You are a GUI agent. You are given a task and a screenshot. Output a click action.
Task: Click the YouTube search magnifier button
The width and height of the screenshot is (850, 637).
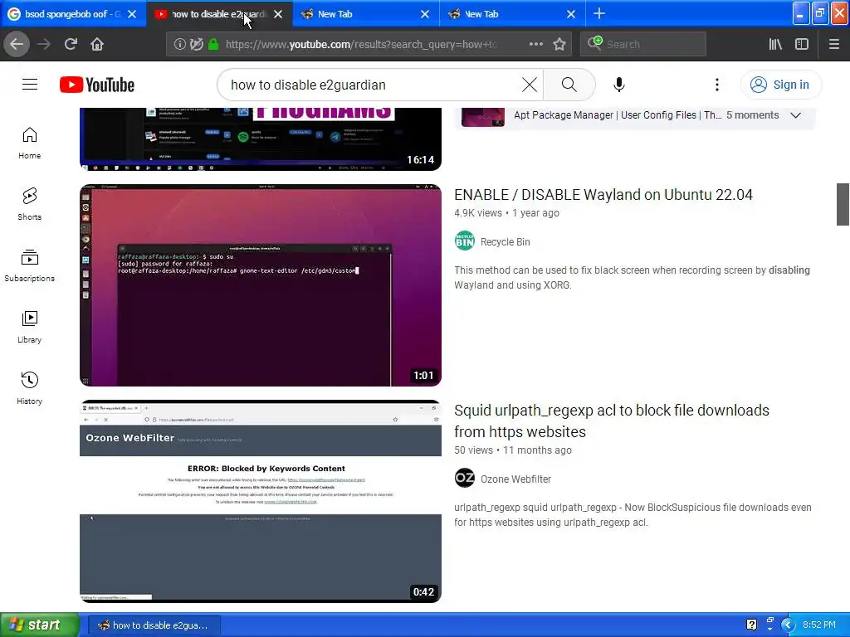point(569,85)
